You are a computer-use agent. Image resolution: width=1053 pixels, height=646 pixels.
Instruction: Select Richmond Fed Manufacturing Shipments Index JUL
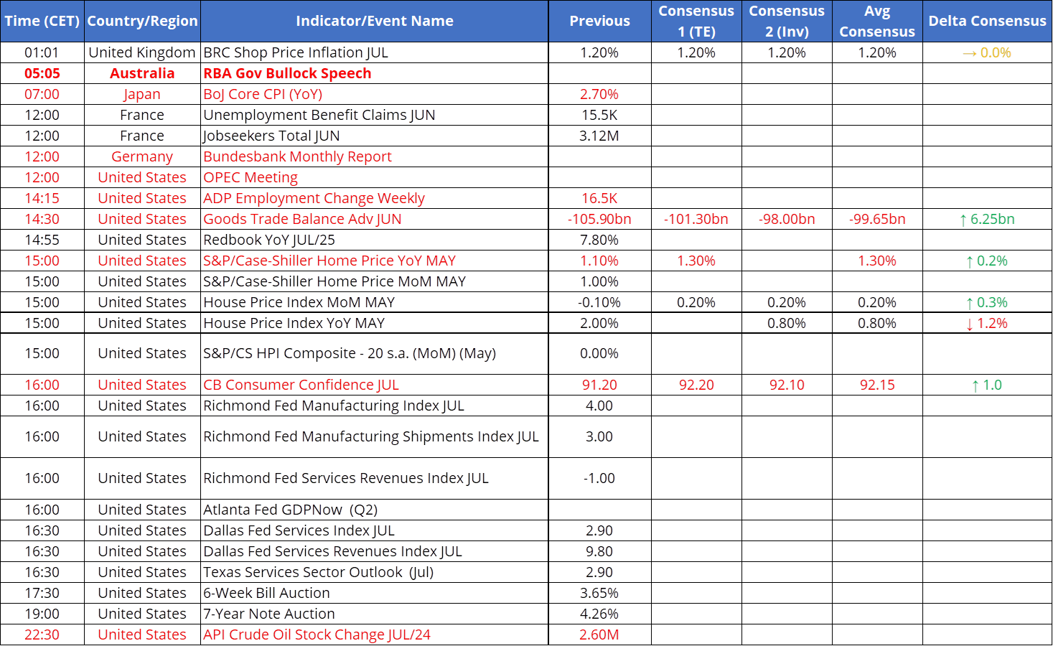pyautogui.click(x=375, y=436)
